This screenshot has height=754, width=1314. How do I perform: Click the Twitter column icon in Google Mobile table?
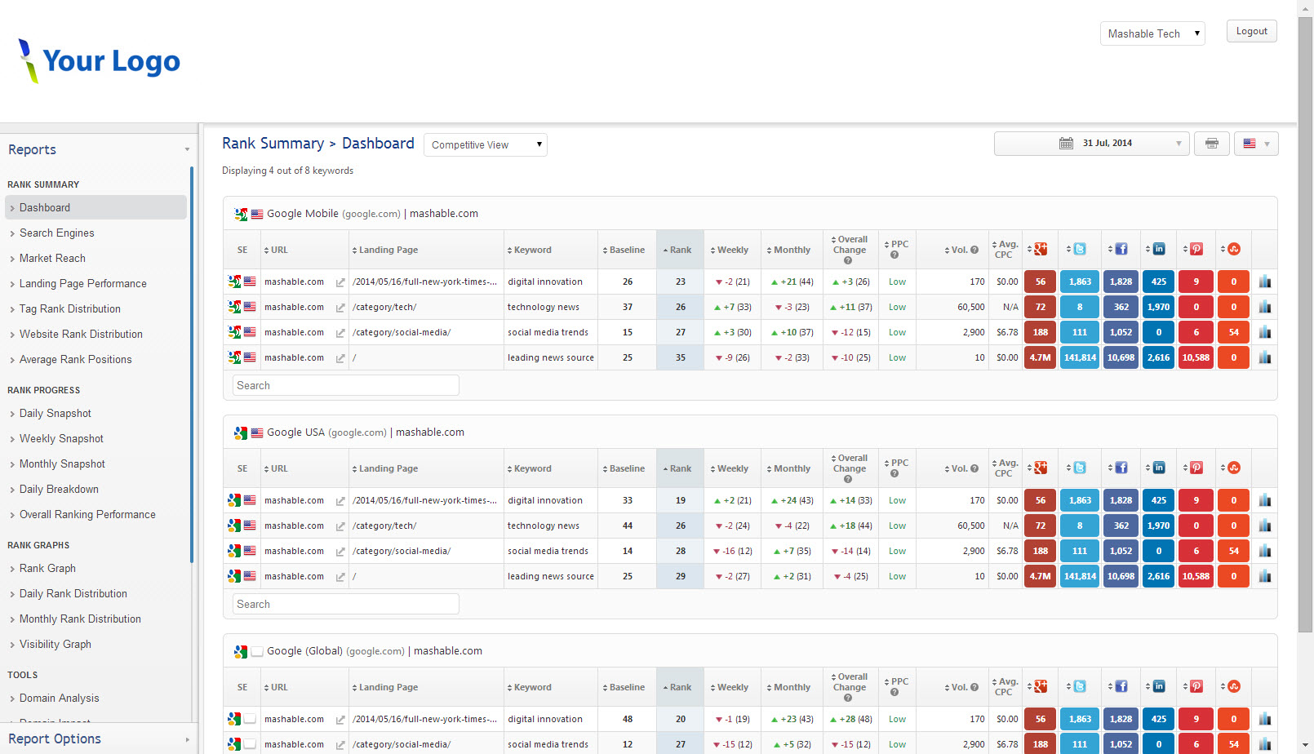click(1080, 250)
